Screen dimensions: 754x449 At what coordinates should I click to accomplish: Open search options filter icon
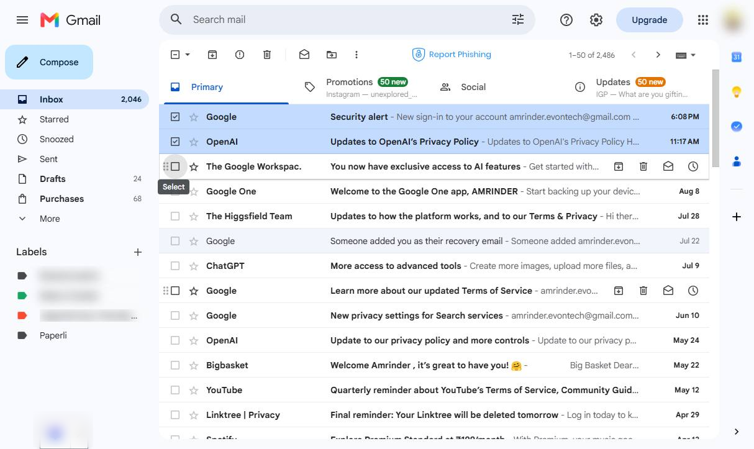pyautogui.click(x=518, y=20)
